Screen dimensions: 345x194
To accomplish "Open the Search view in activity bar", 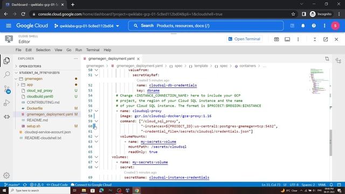I will coord(7,74).
